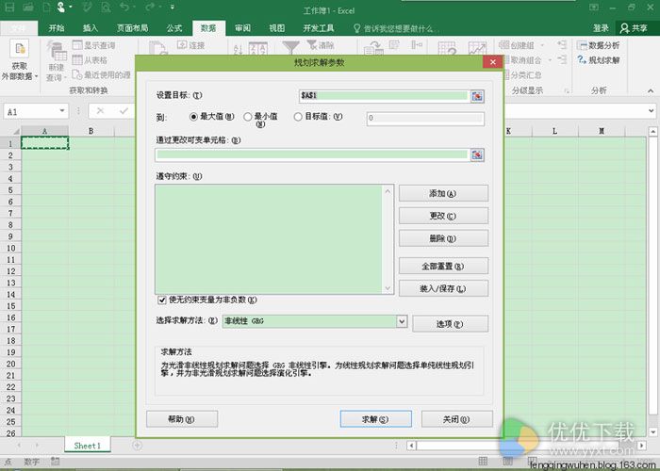Expand the Name Box dropdown arrow
Viewport: 660px width, 471px height.
[x=62, y=111]
